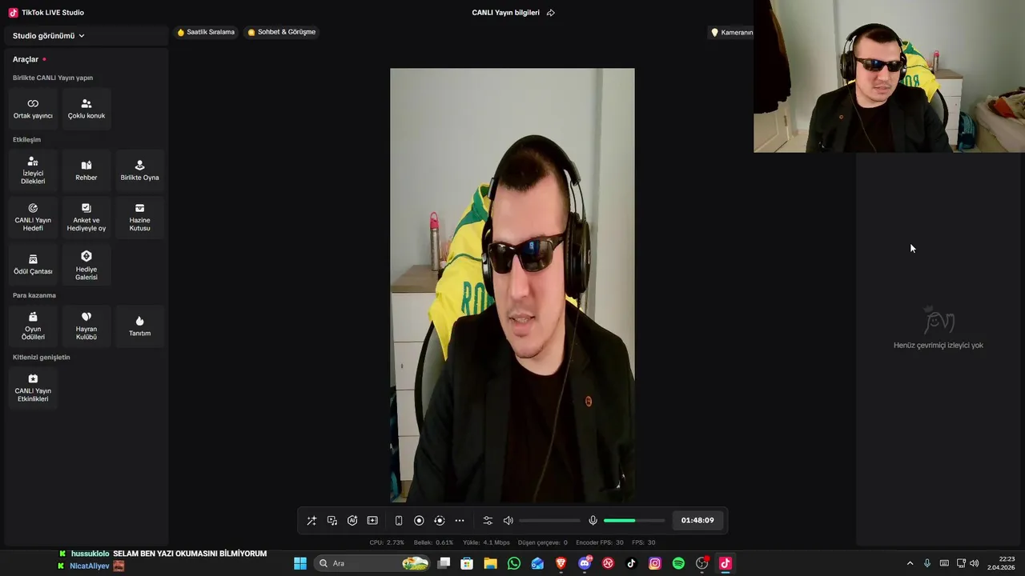Click the media and music icon
Viewport: 1025px width, 576px height.
point(332,521)
